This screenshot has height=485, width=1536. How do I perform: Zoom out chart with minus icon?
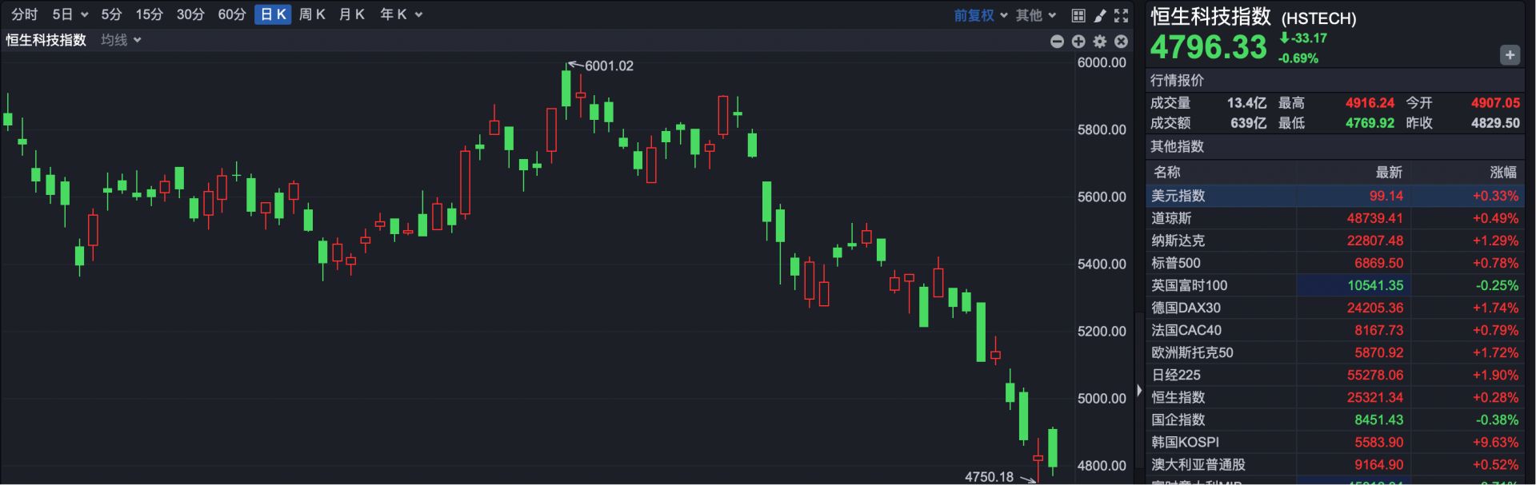tap(1057, 42)
